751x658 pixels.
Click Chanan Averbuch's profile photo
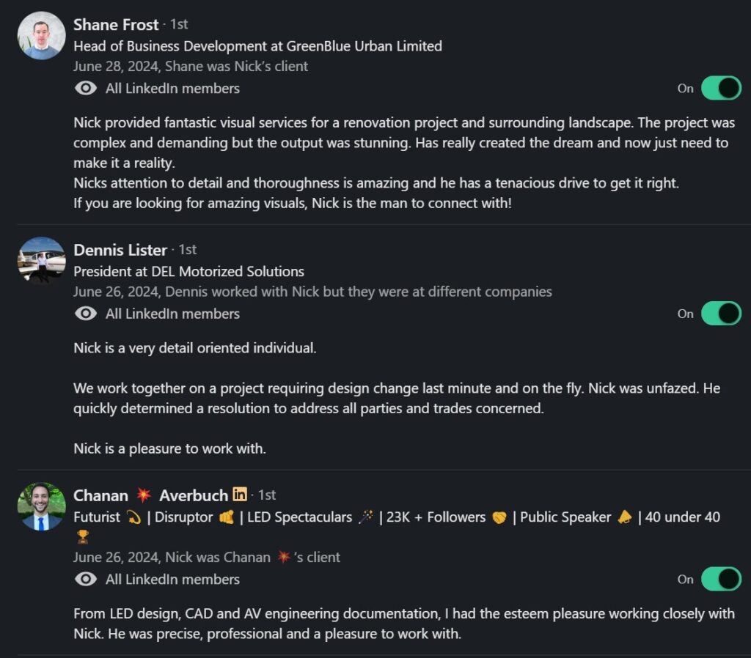(x=41, y=506)
